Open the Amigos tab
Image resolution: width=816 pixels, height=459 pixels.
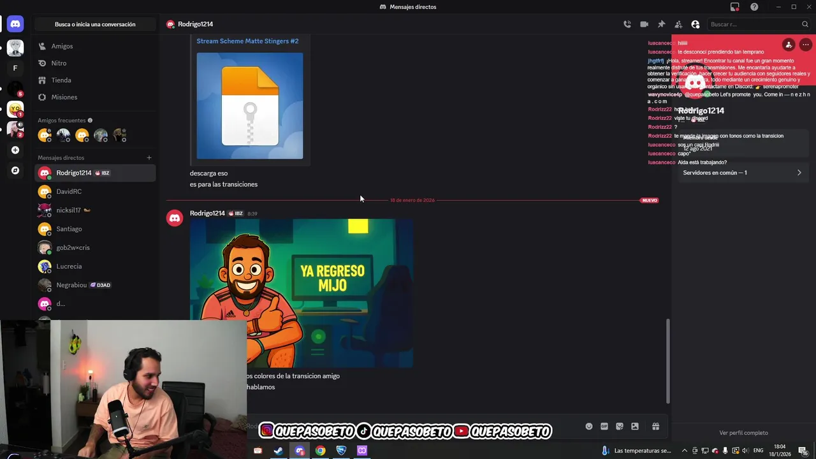pos(95,47)
